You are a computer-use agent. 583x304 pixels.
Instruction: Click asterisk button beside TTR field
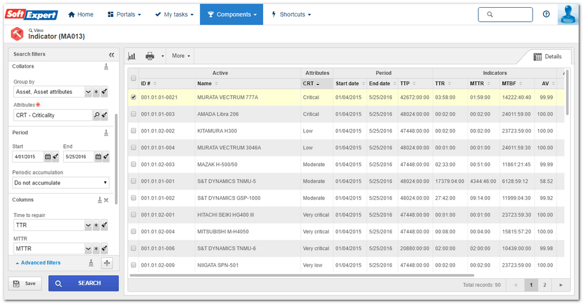[x=96, y=225]
